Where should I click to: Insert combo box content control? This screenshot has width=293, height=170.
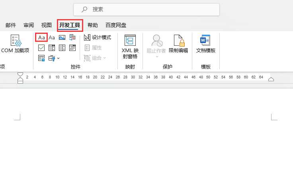[x=52, y=48]
